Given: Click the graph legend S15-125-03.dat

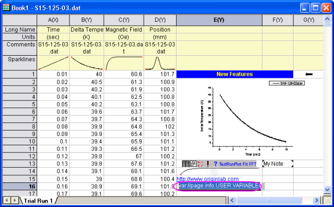Looking at the screenshot, I should pos(287,83).
